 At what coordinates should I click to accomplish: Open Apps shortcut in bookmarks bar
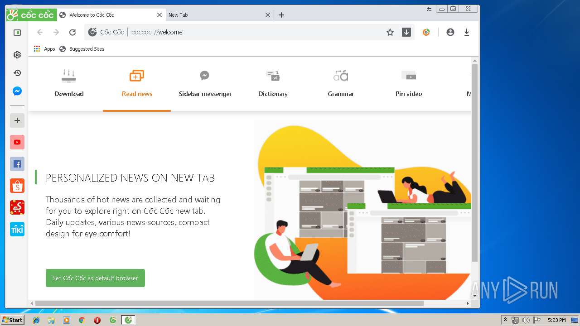[x=44, y=49]
